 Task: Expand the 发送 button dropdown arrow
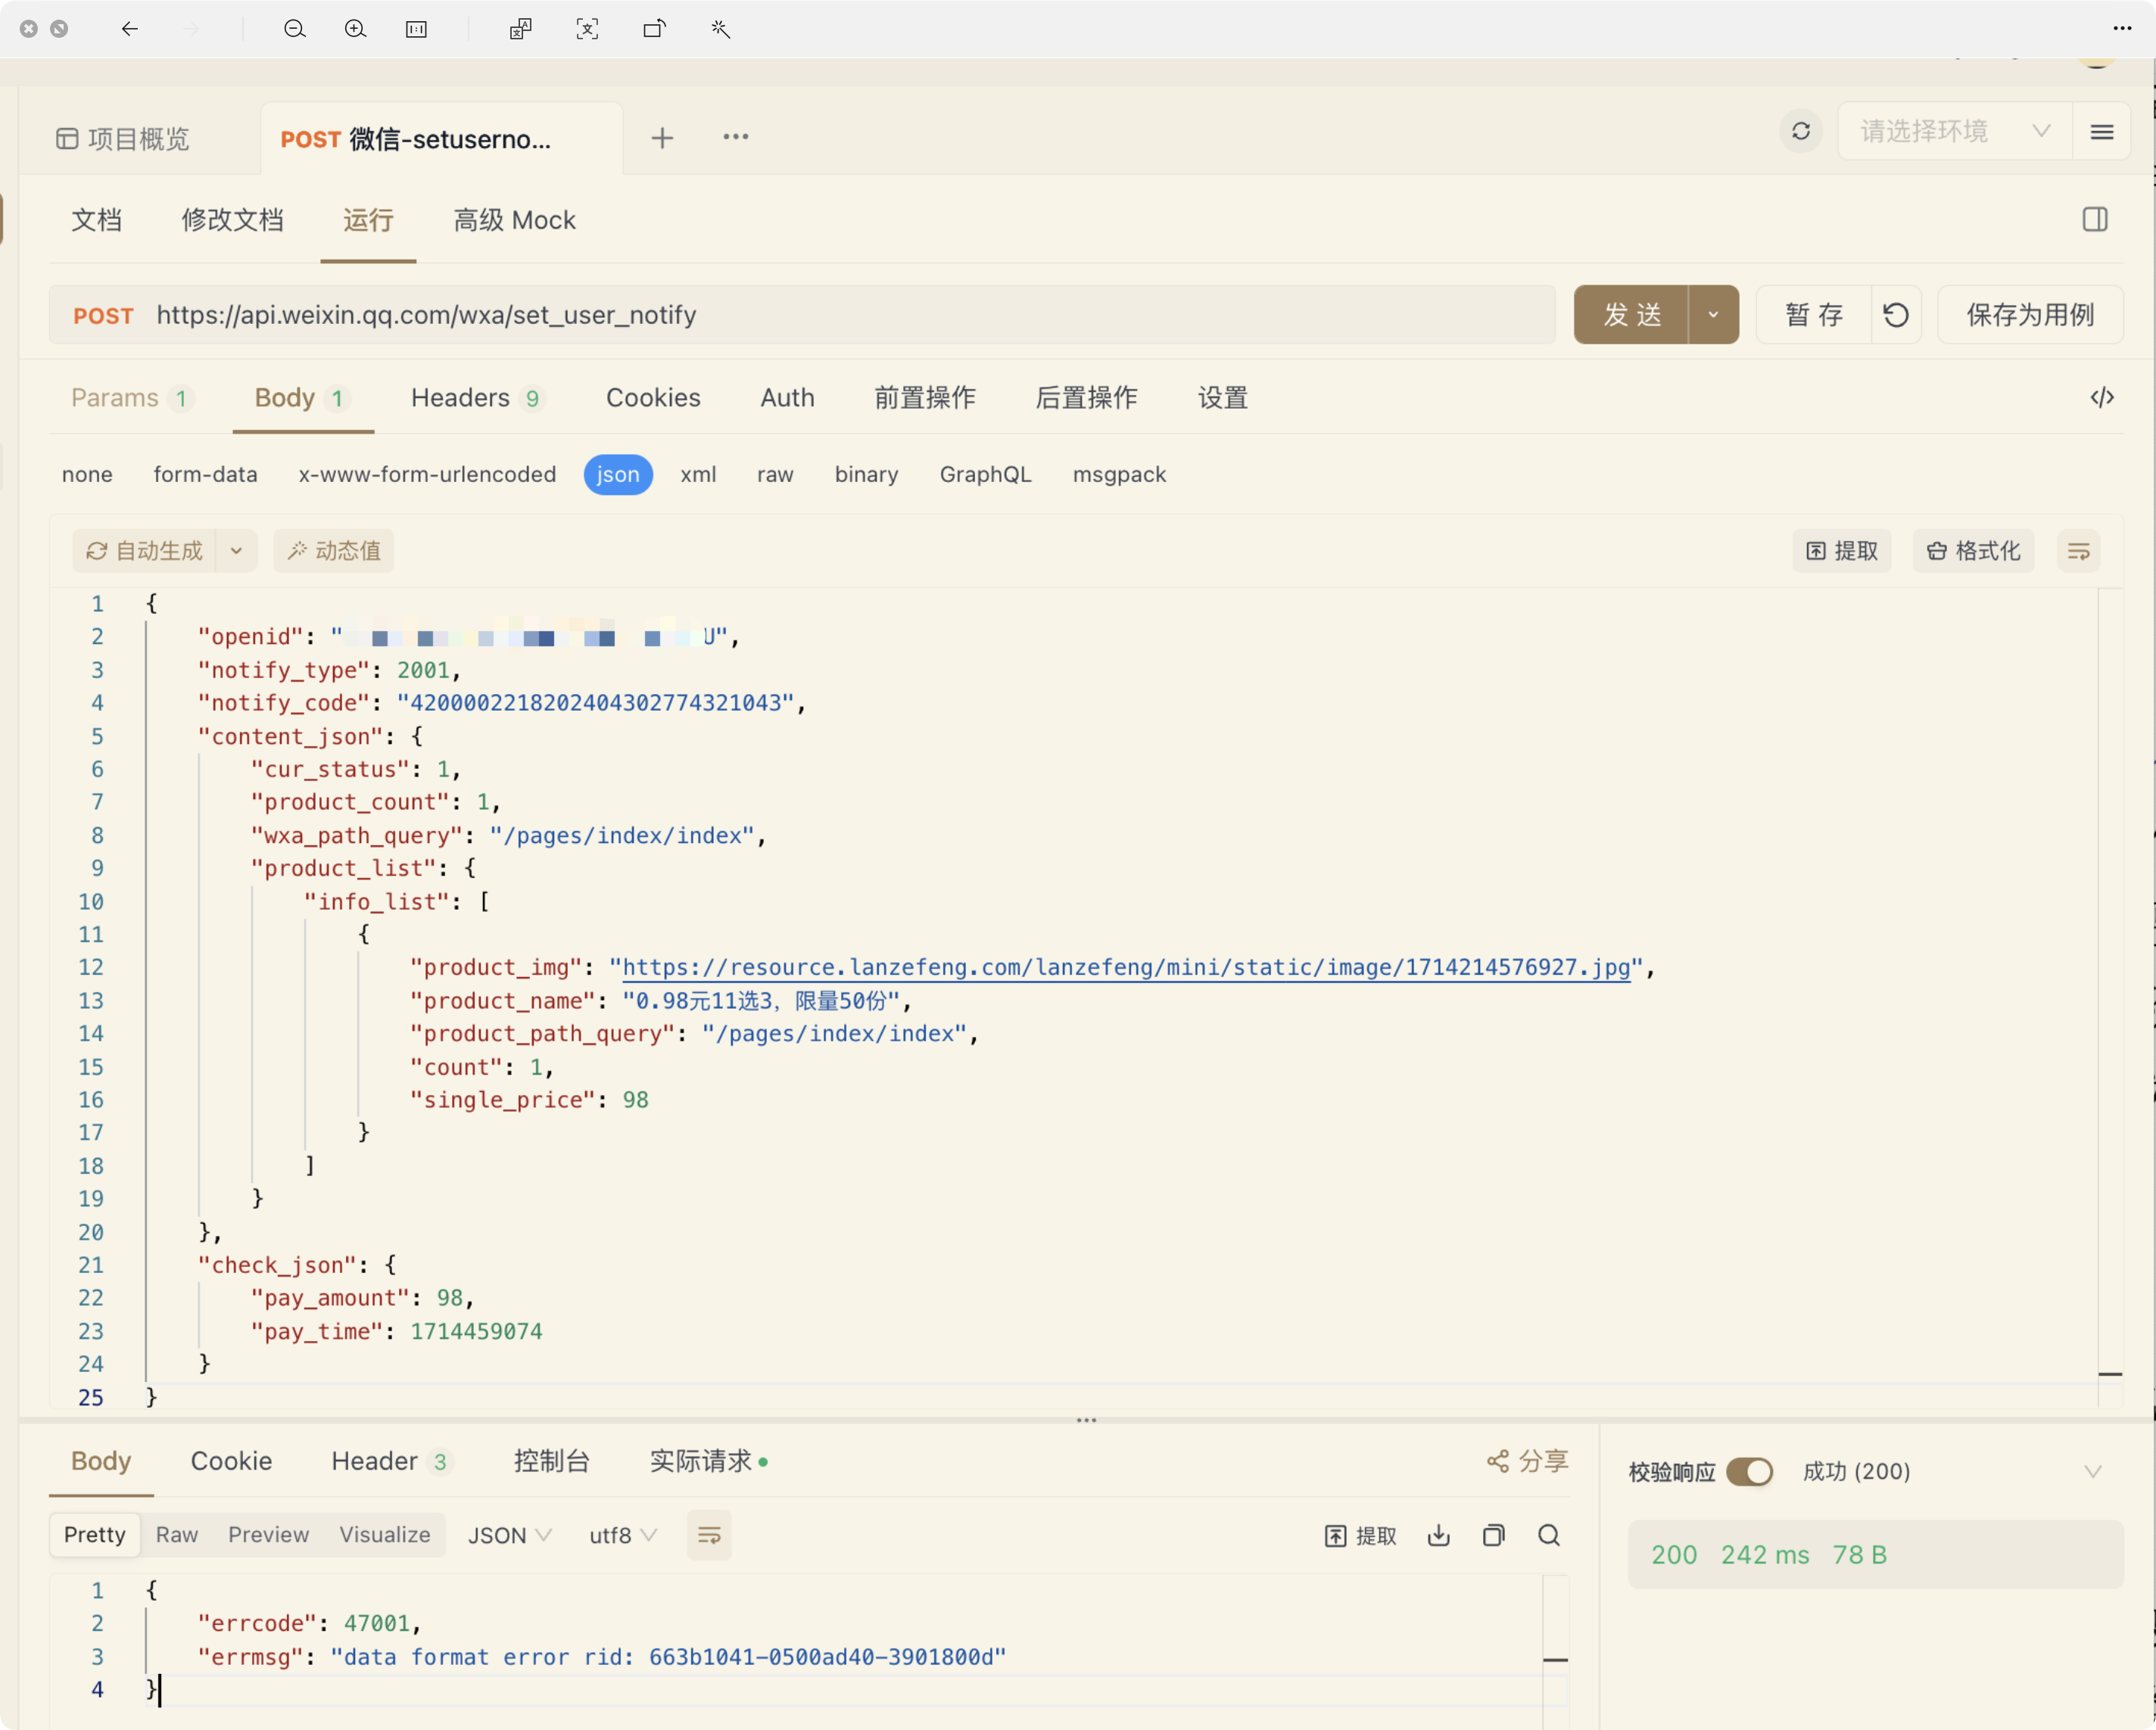[x=1713, y=315]
